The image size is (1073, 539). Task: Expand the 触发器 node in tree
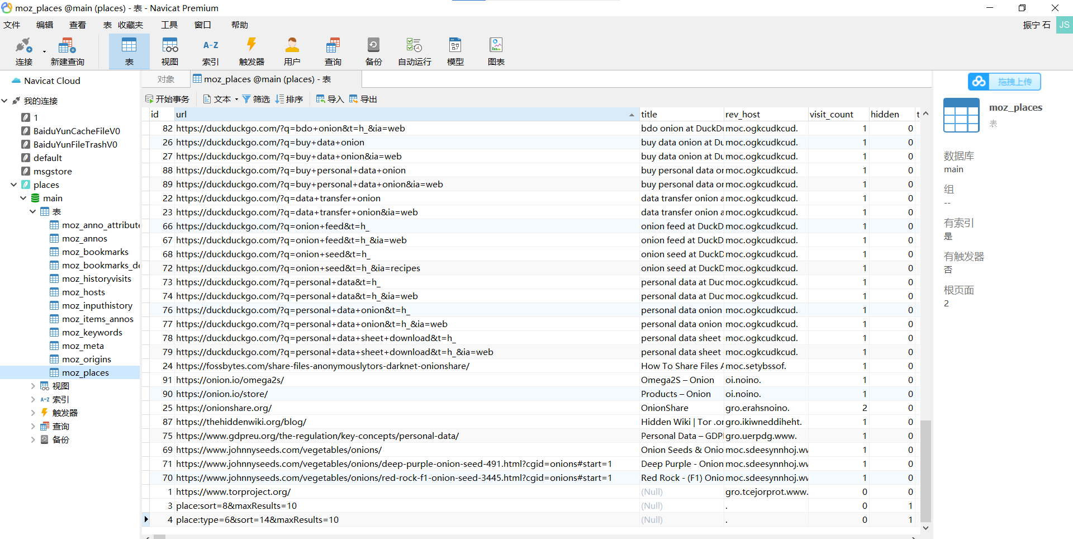(x=33, y=413)
